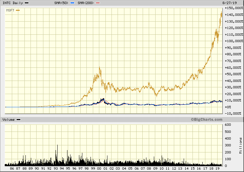
Task: Click the MSFT 2009 low point
Action: (x=157, y=96)
